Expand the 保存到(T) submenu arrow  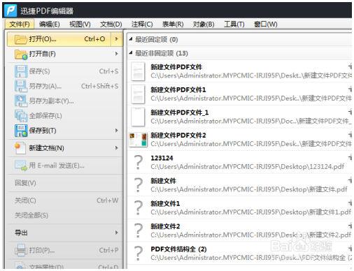(x=116, y=131)
